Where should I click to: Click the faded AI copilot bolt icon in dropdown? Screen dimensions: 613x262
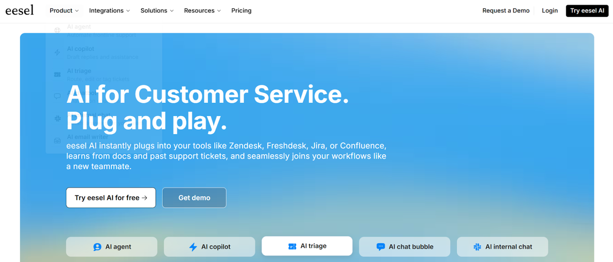57,53
